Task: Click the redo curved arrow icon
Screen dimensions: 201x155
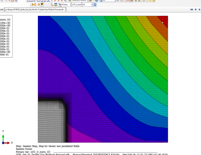Action: [x=49, y=5]
